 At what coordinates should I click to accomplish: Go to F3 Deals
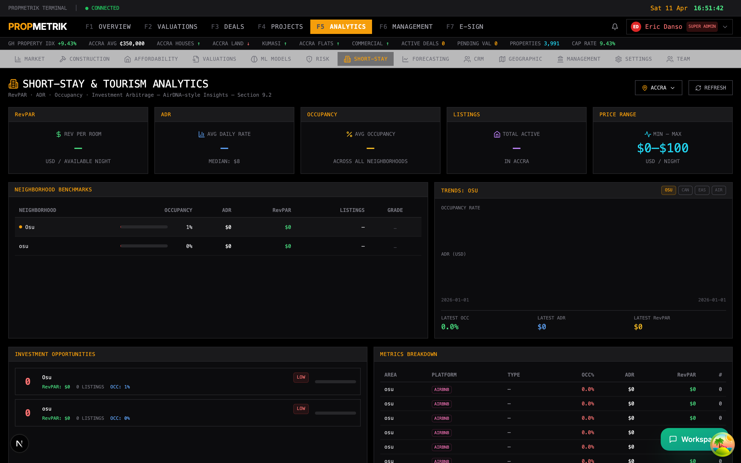click(x=227, y=27)
